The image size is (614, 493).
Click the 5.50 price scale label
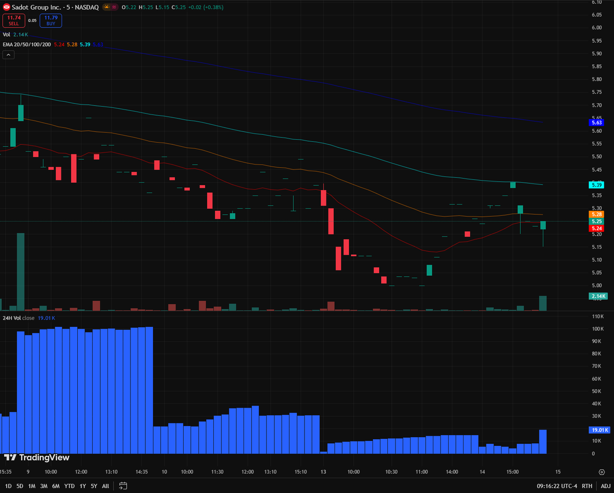tap(597, 157)
